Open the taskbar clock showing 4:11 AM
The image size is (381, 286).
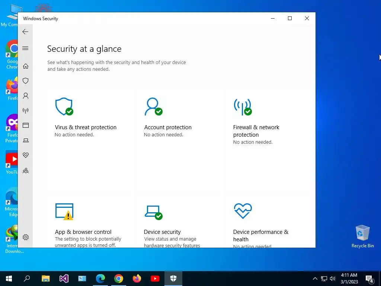pyautogui.click(x=349, y=279)
